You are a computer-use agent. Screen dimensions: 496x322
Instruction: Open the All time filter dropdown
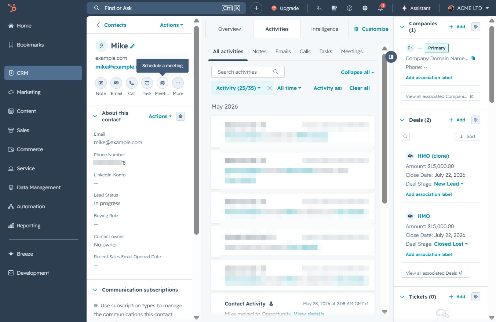289,88
